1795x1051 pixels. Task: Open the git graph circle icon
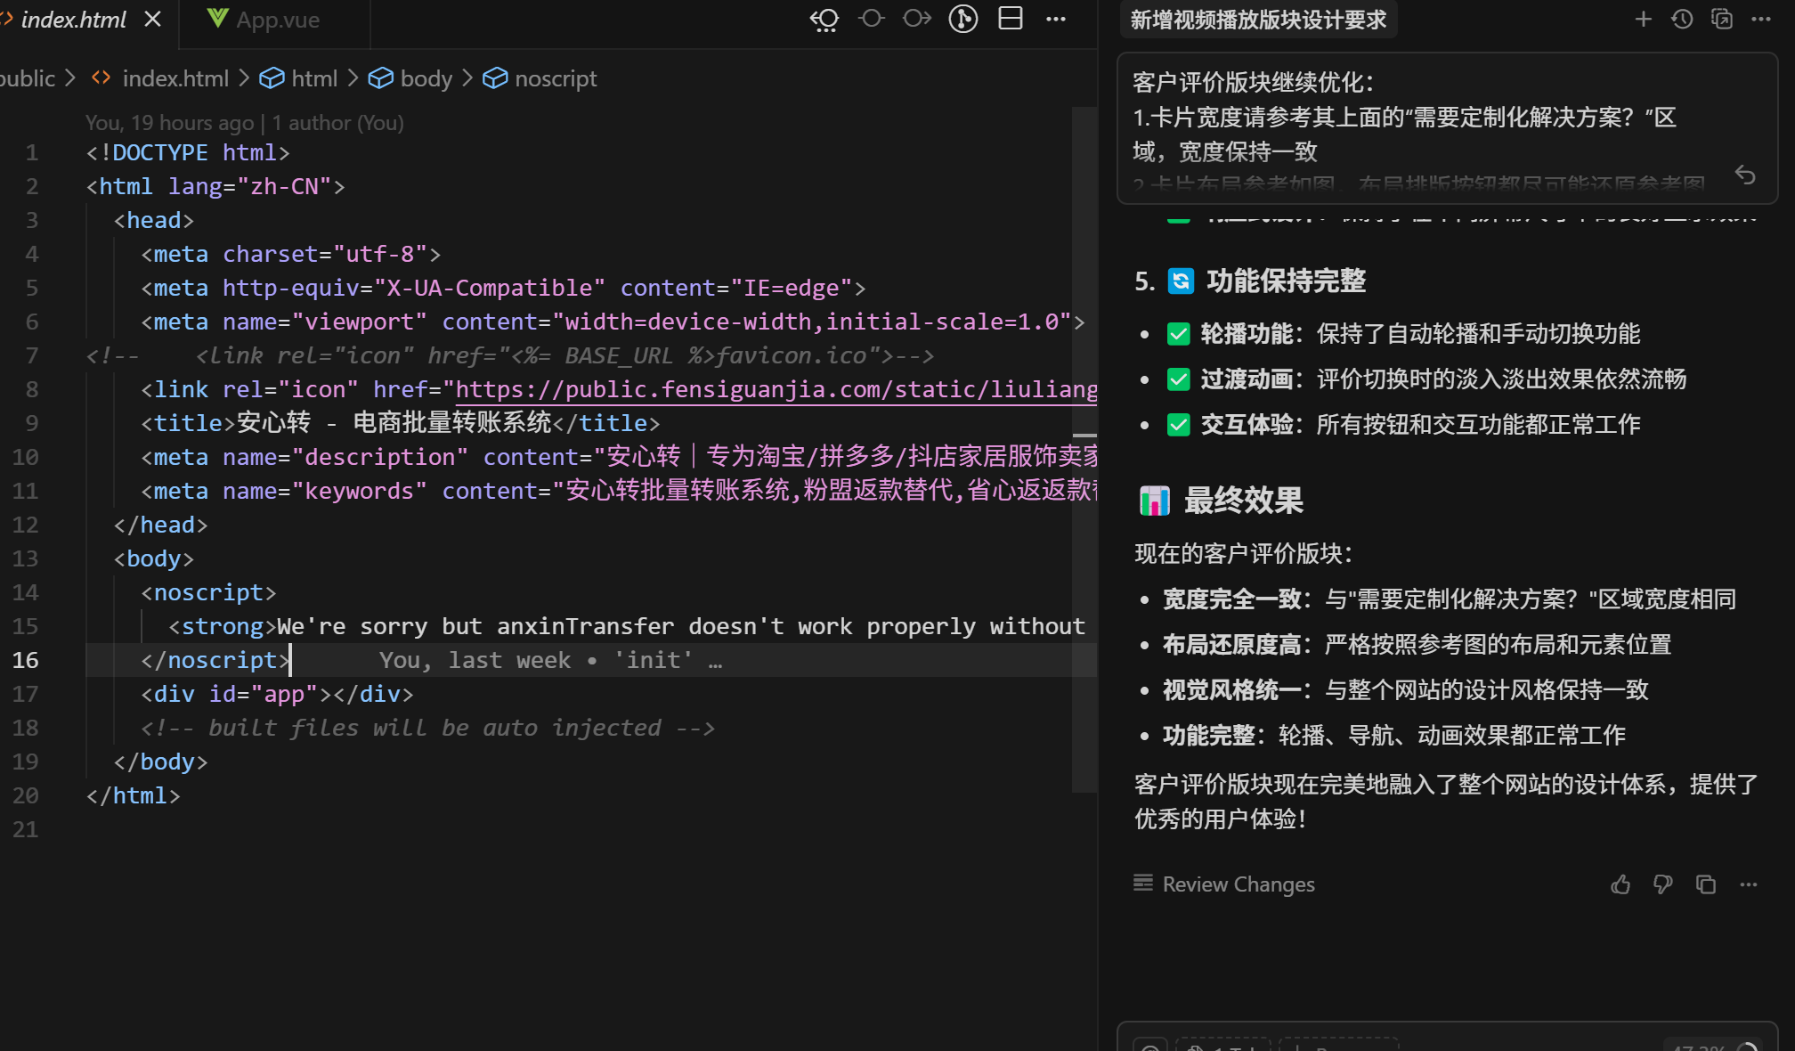(x=962, y=19)
